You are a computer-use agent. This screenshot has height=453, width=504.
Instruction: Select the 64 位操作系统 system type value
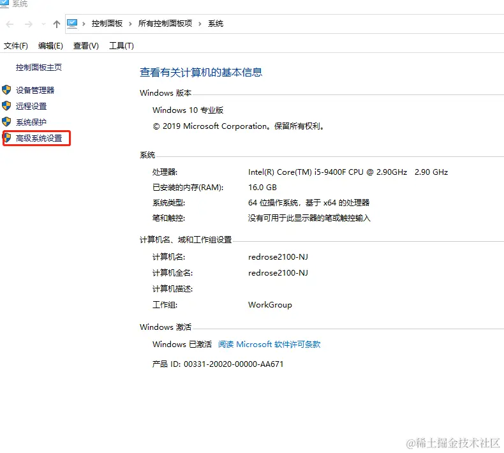pos(309,203)
